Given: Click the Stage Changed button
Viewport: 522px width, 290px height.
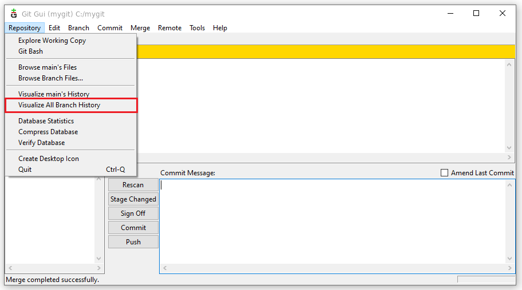Looking at the screenshot, I should coord(133,199).
